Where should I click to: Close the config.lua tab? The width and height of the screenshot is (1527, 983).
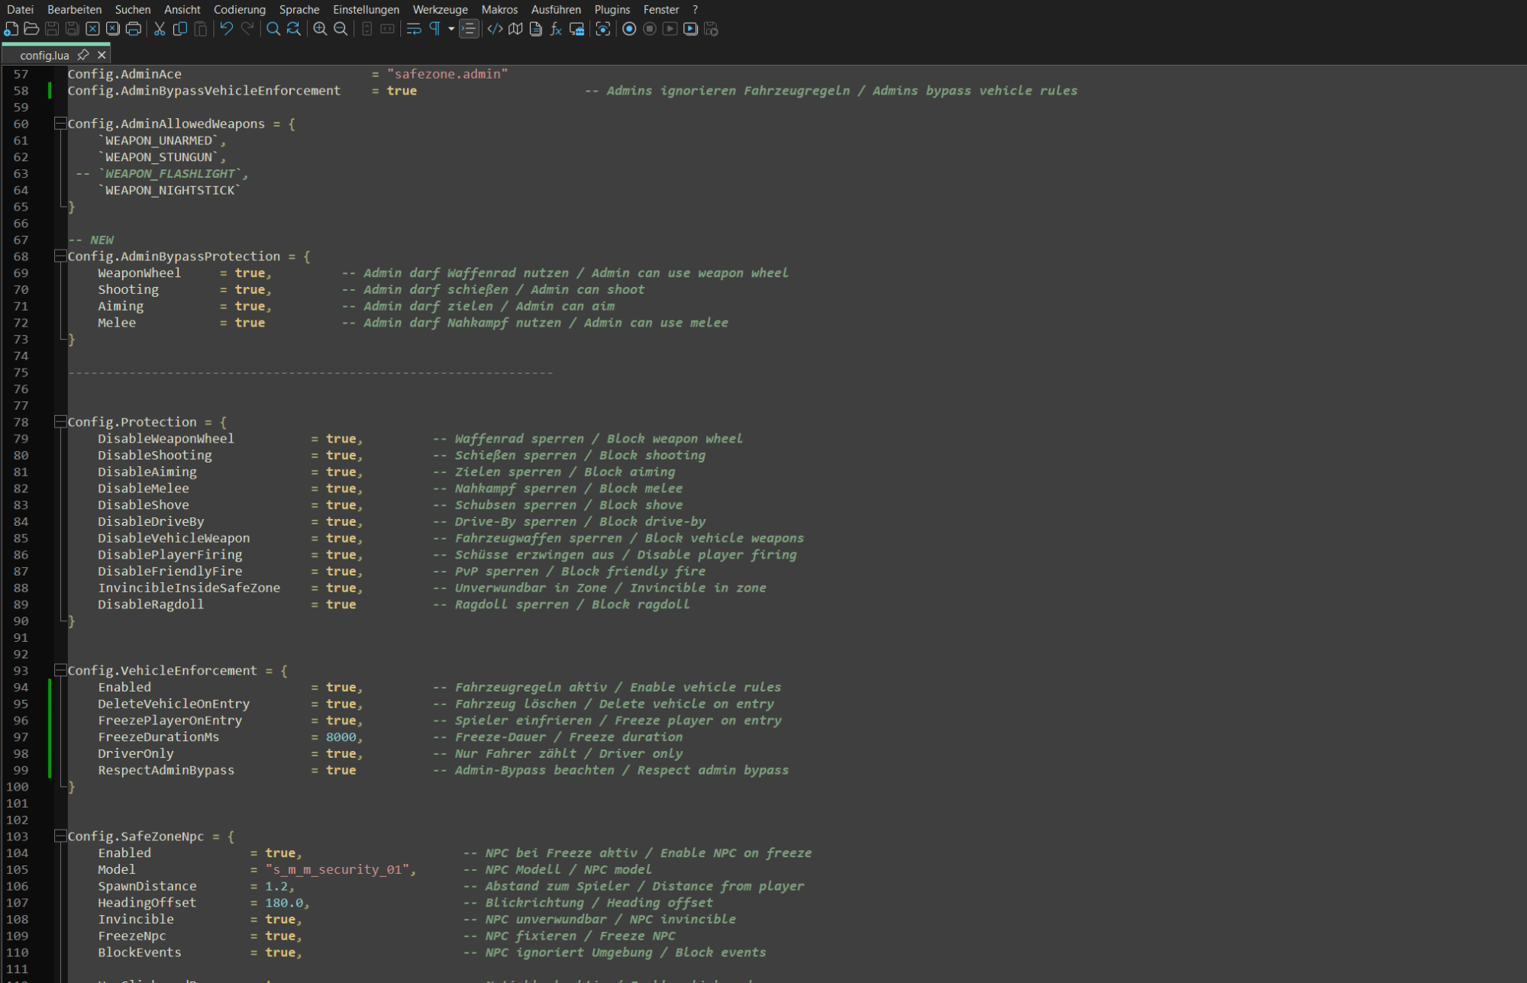pyautogui.click(x=102, y=55)
